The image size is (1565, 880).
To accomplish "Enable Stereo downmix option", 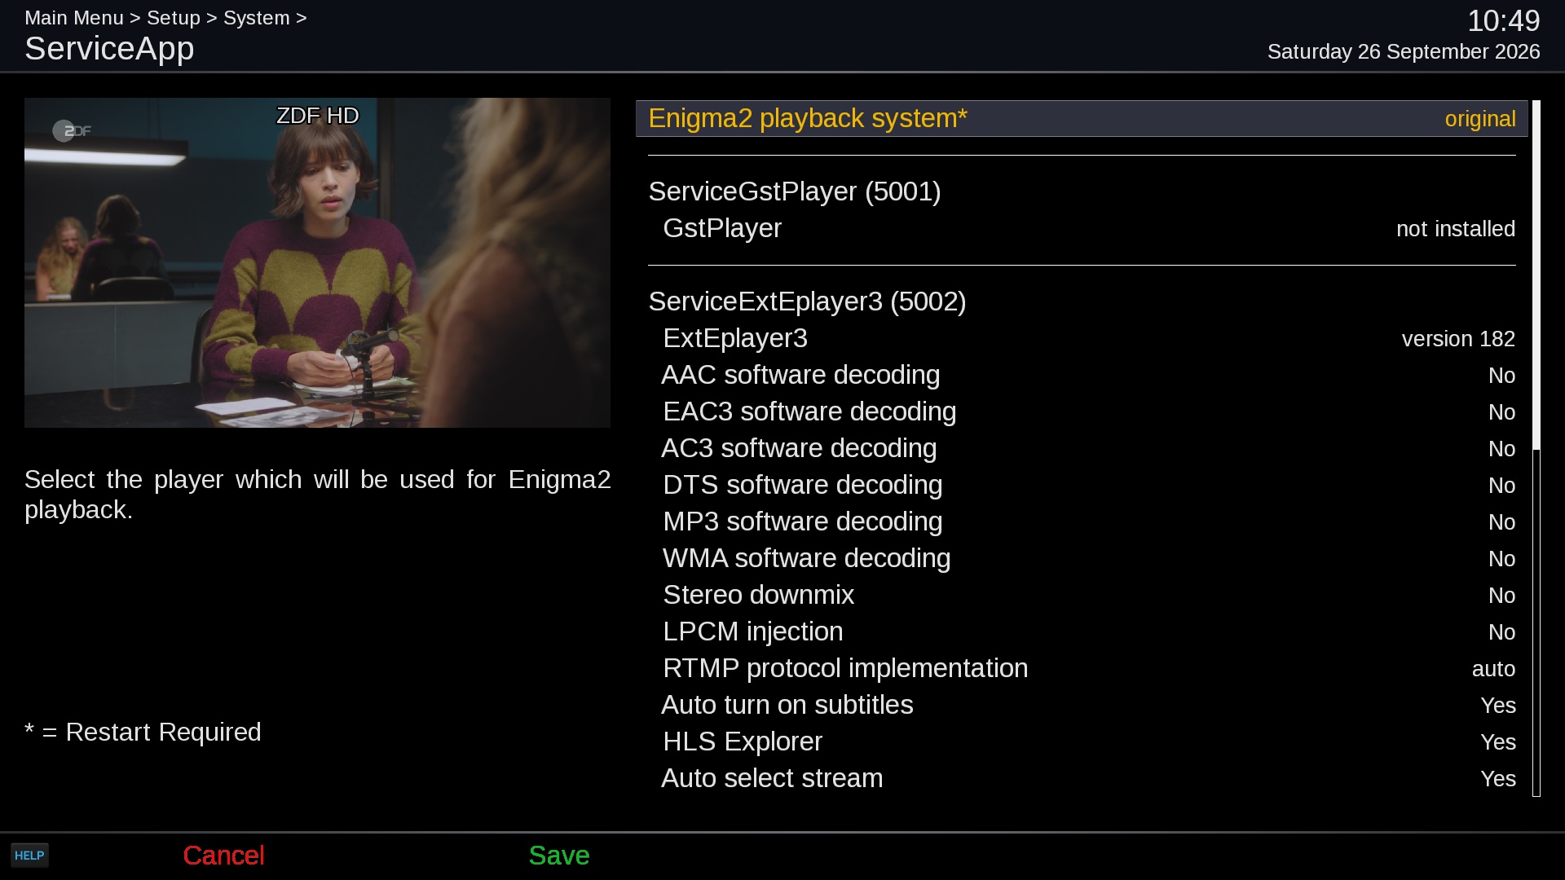I will click(x=1082, y=595).
